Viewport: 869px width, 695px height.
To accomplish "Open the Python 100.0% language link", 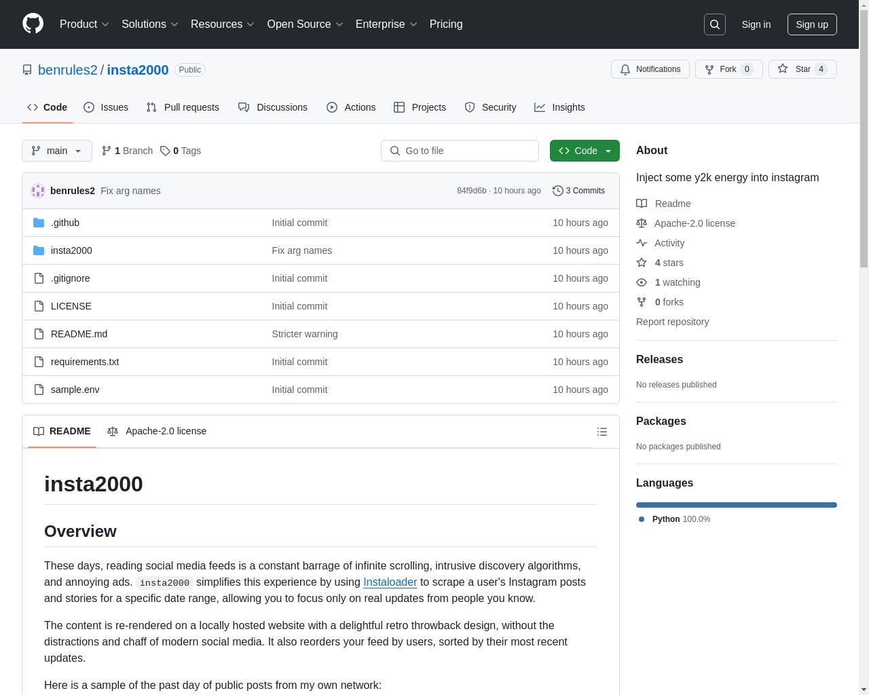I will click(676, 519).
